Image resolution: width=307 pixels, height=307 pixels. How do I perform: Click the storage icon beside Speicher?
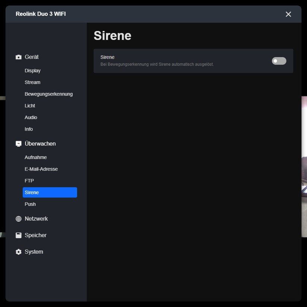(x=19, y=235)
